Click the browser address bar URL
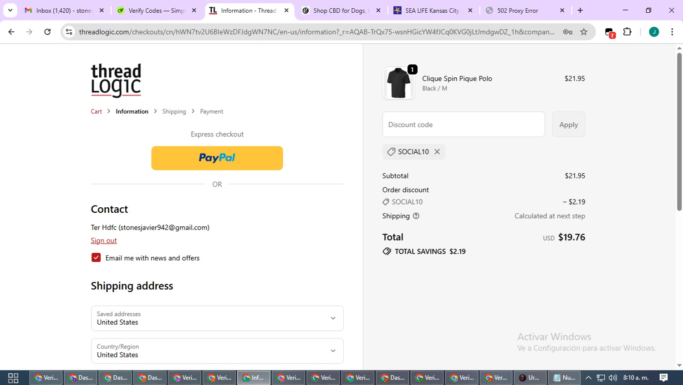The height and width of the screenshot is (385, 683). (316, 32)
